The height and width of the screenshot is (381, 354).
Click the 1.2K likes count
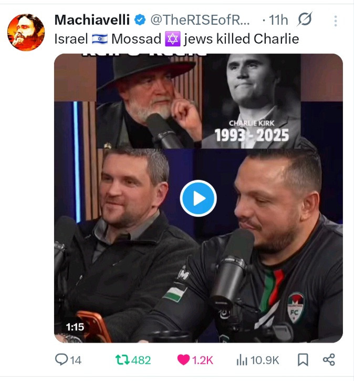click(203, 360)
